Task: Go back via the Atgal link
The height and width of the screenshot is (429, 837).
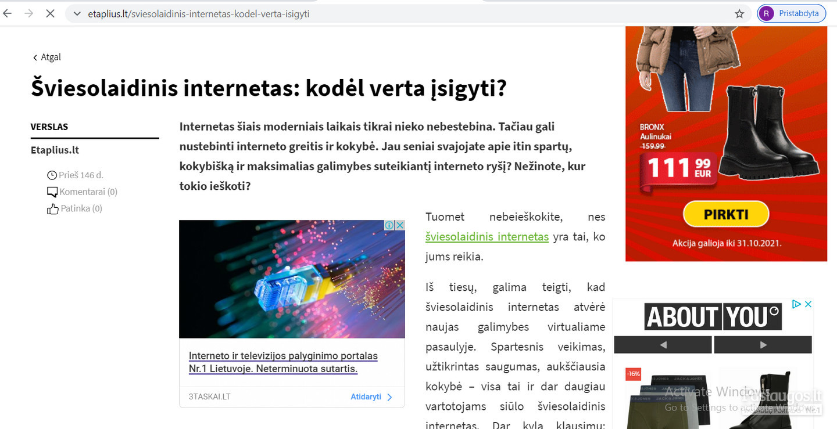Action: click(47, 57)
